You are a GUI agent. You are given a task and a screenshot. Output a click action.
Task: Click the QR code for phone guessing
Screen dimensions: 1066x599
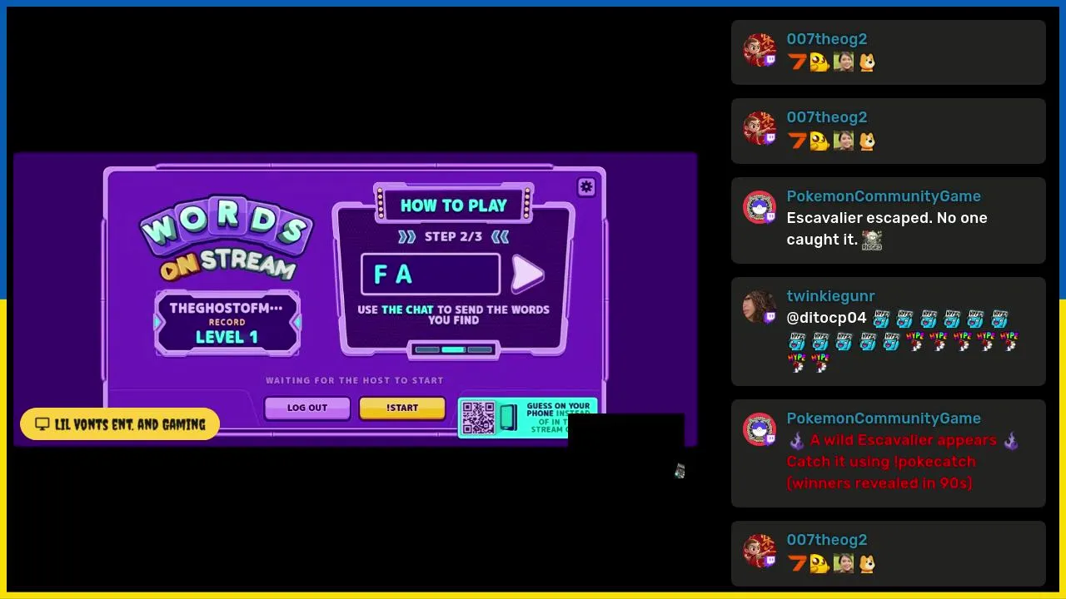478,418
